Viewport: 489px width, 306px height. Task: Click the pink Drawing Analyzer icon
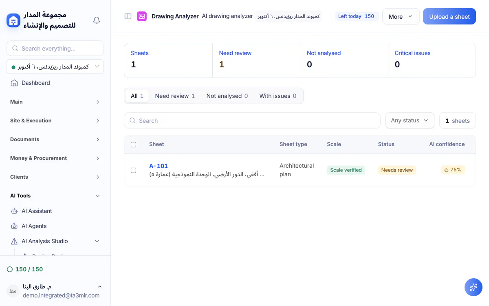click(x=142, y=16)
